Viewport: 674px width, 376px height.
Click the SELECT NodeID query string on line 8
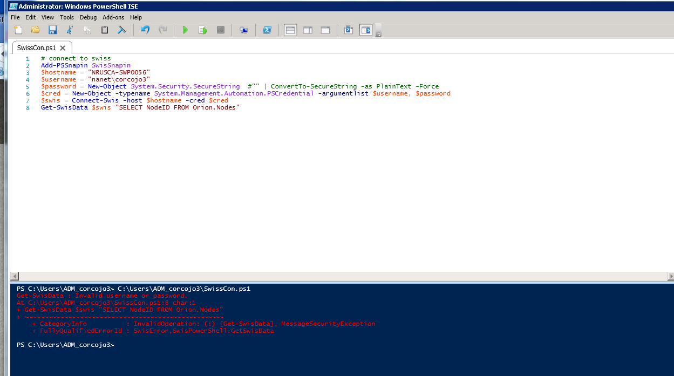coord(177,107)
